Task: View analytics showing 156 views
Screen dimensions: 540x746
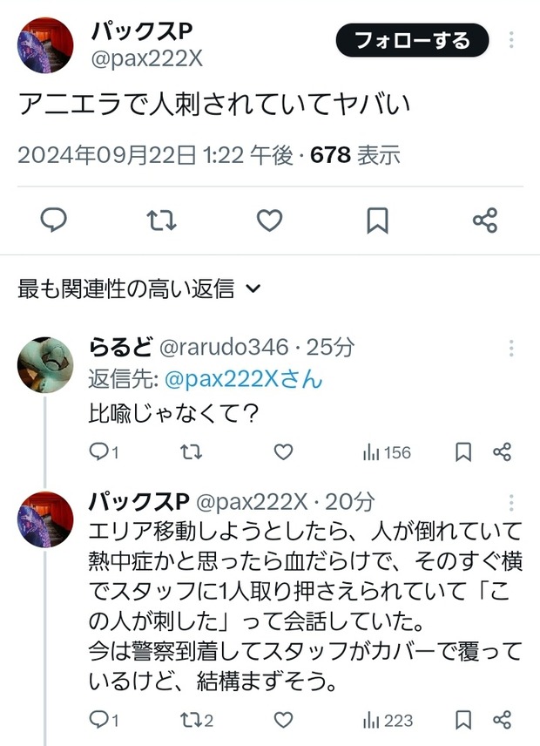Action: pyautogui.click(x=386, y=452)
